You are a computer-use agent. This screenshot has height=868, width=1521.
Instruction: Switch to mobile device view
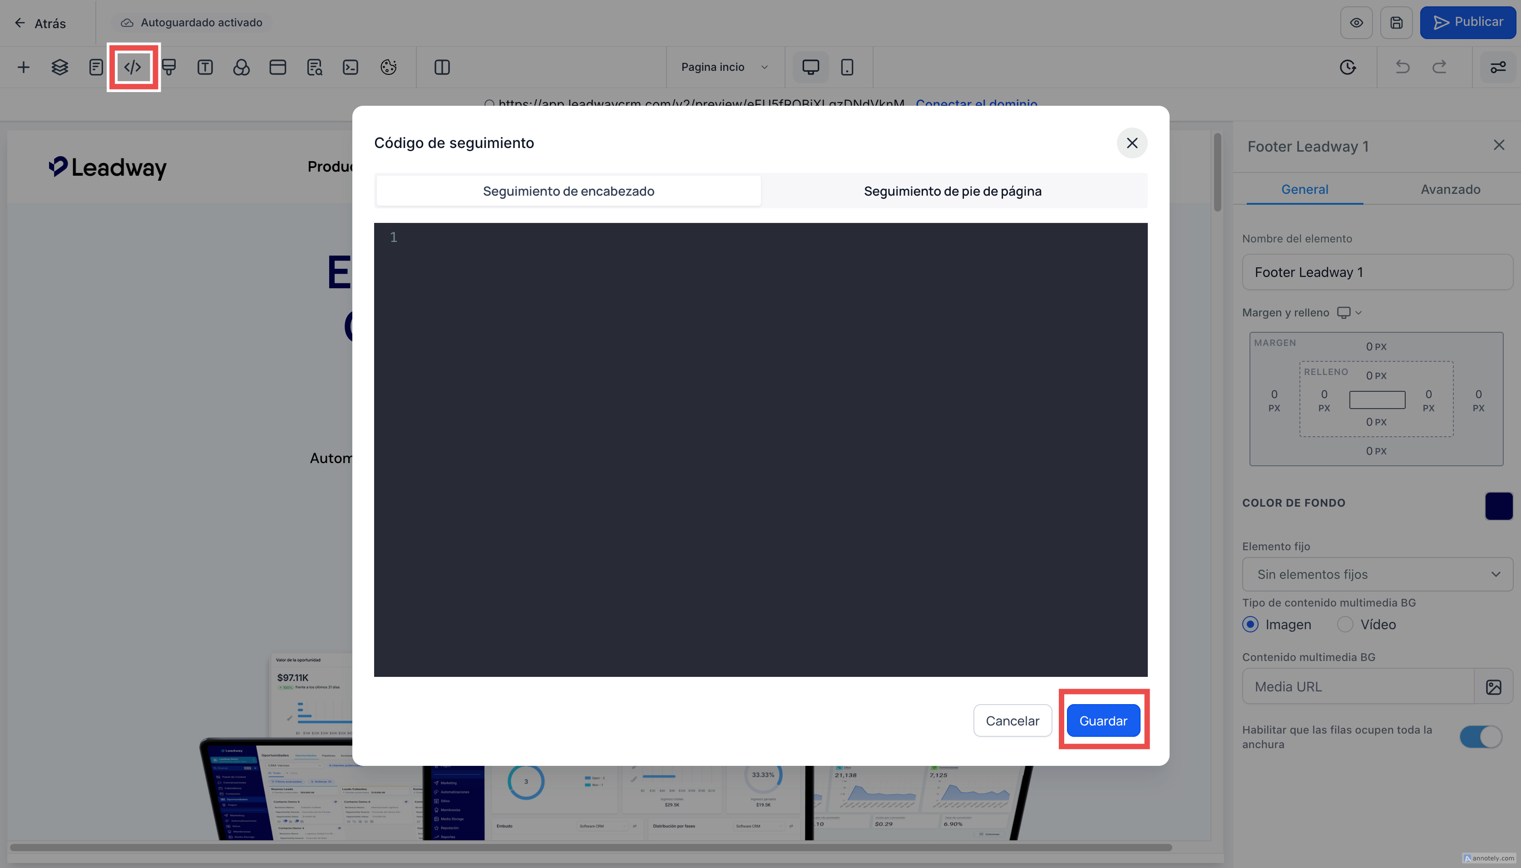pyautogui.click(x=847, y=67)
